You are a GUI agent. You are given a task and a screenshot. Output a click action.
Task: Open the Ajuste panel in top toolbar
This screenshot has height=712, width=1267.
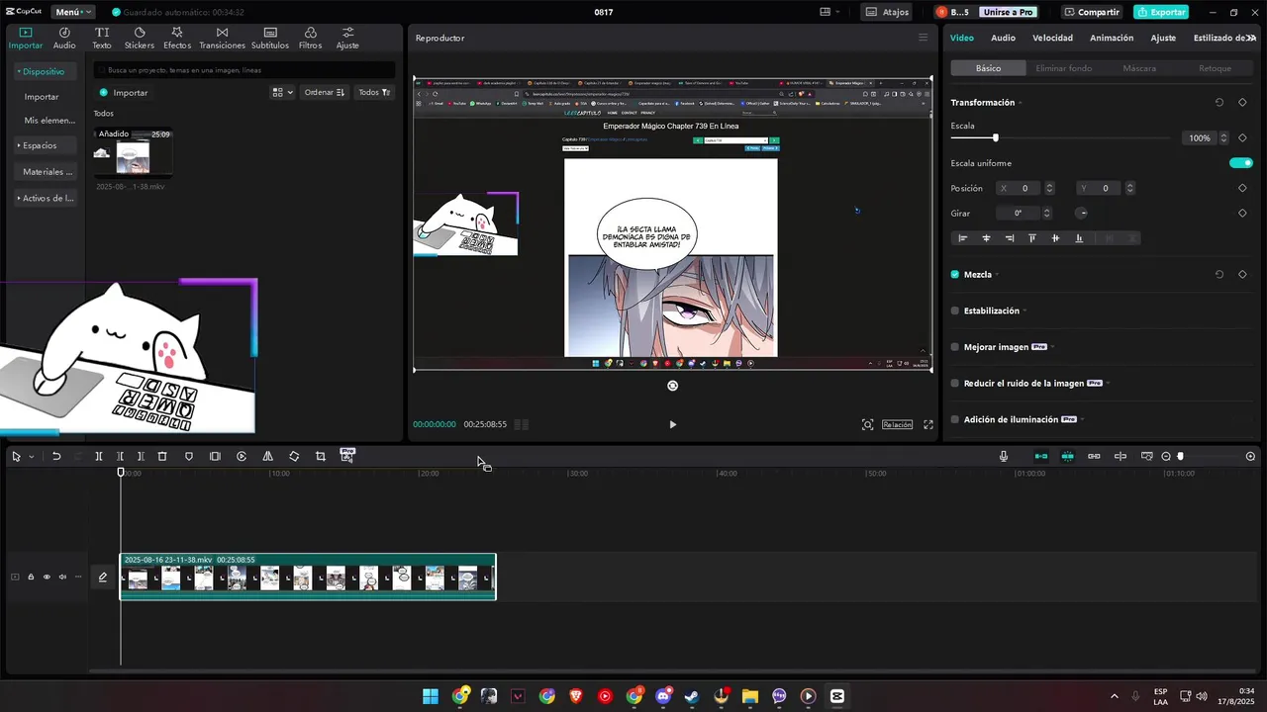click(x=347, y=39)
